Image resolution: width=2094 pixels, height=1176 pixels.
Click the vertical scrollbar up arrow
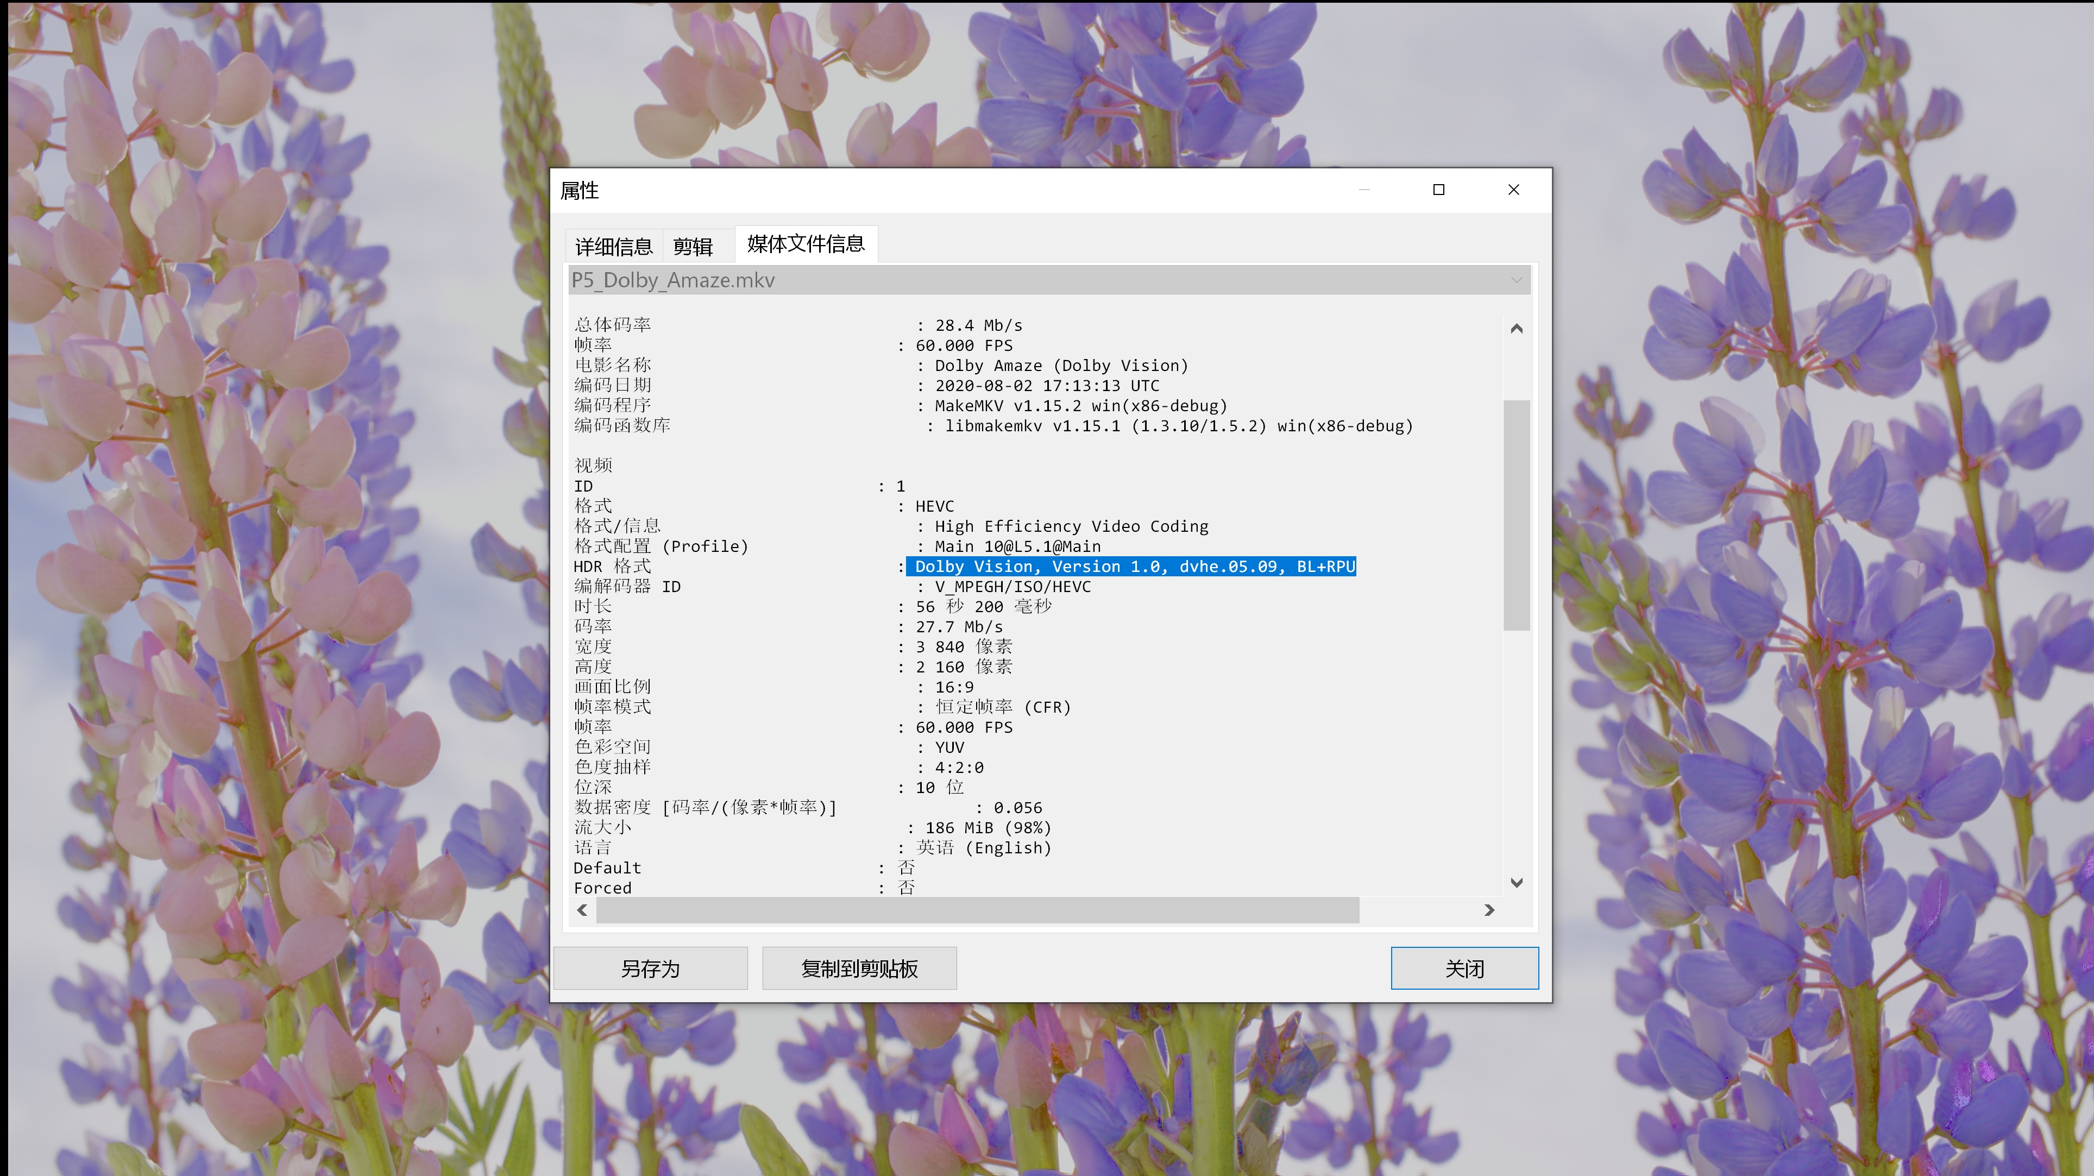[1516, 328]
